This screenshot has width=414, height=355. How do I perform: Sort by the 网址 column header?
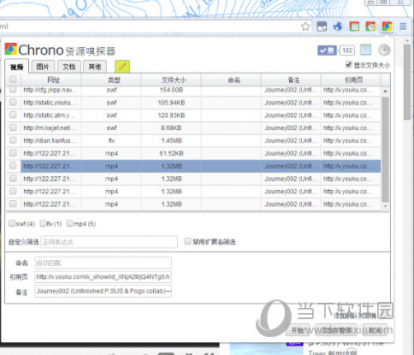point(51,80)
